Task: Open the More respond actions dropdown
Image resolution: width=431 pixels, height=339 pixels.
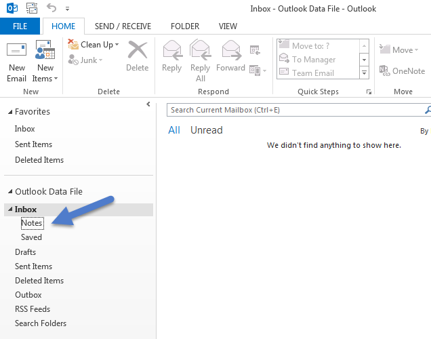Action: click(x=258, y=71)
